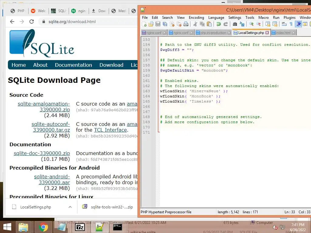Click the Chrome address bar URL

(x=72, y=22)
